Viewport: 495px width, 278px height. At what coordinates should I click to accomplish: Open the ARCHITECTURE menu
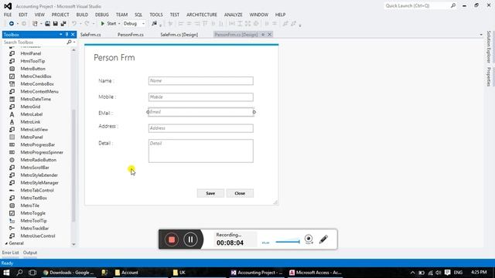tap(202, 15)
